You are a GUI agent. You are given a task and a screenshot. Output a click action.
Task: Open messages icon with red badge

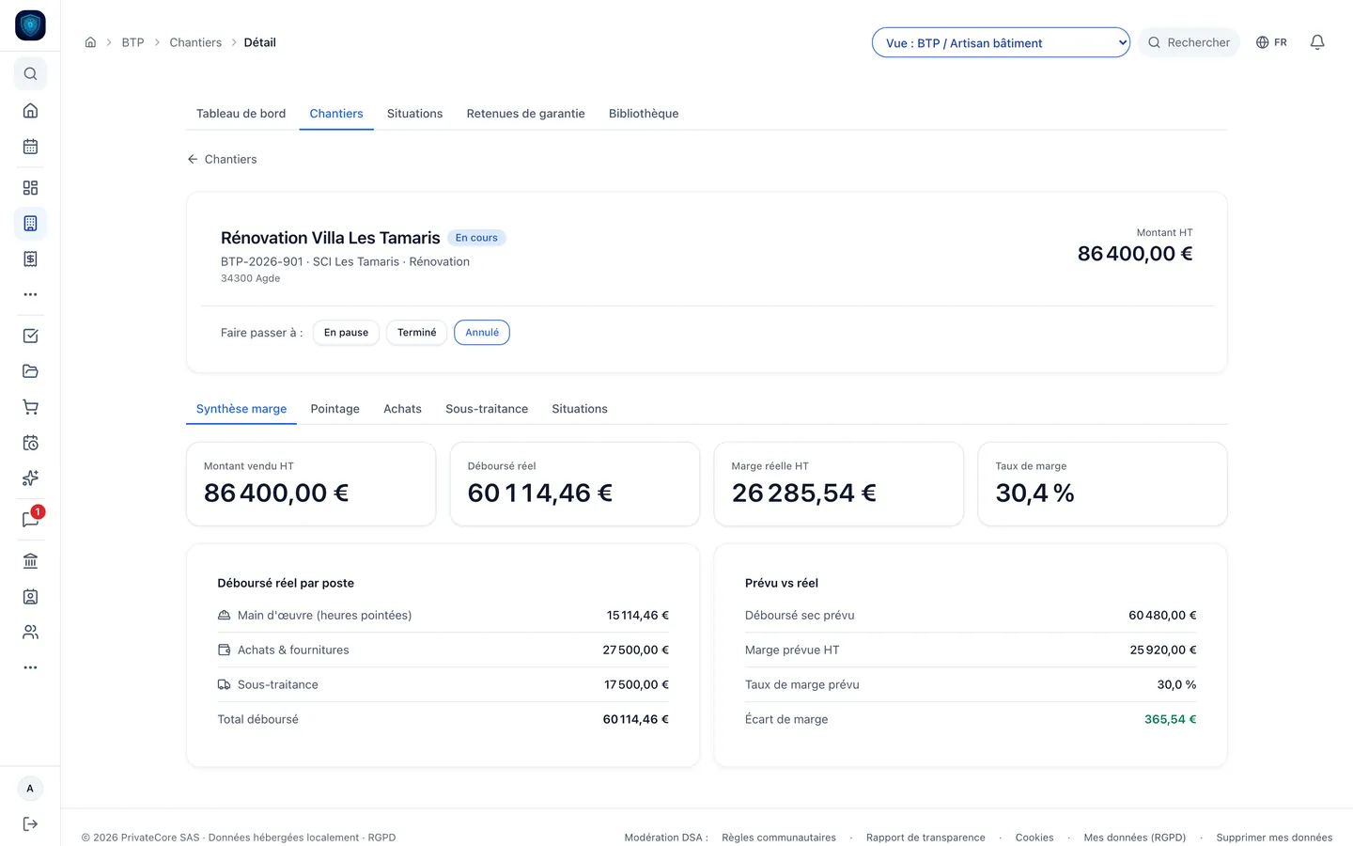coord(30,520)
